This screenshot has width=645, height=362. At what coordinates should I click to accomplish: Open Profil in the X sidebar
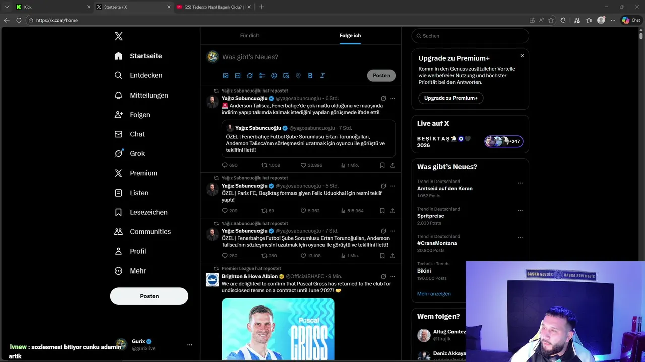130,251
